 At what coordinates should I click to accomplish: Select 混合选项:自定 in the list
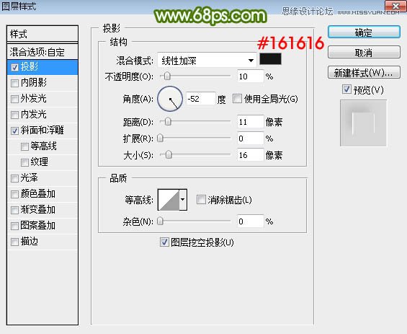(43, 52)
